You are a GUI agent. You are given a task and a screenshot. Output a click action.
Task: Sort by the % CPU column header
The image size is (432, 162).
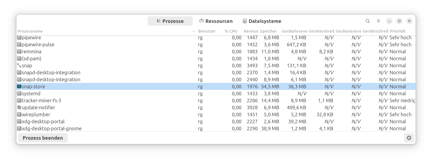click(231, 31)
